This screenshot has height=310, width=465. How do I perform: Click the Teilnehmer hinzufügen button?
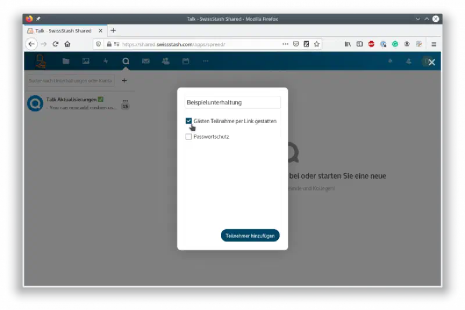click(250, 236)
